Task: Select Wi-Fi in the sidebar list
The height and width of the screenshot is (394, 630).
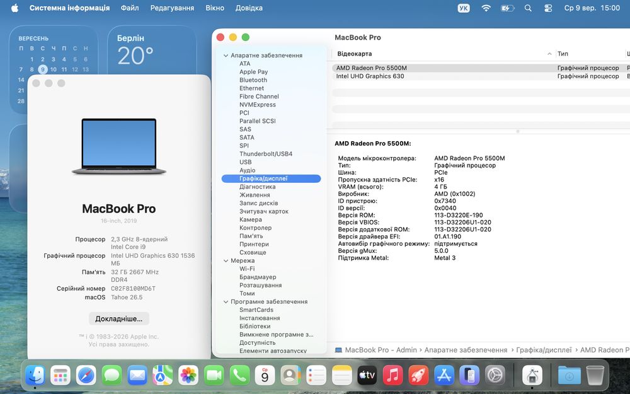Action: pos(247,269)
